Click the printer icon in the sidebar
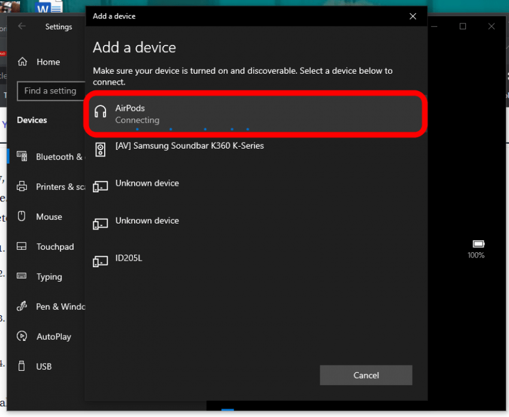509x417 pixels. 22,186
